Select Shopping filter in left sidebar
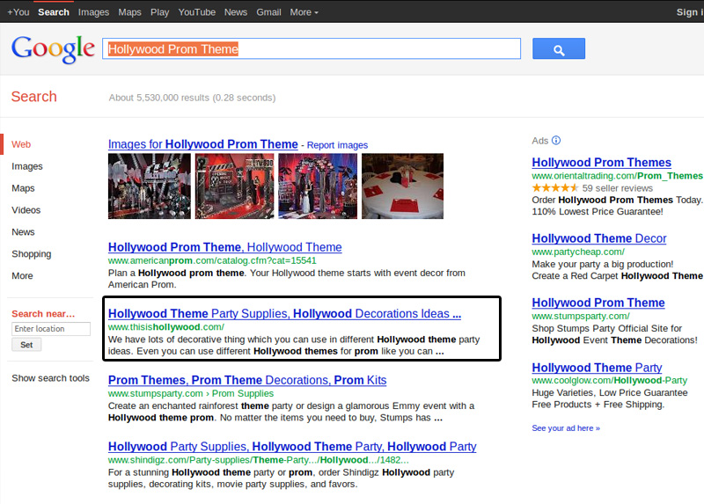704x504 pixels. coord(32,254)
